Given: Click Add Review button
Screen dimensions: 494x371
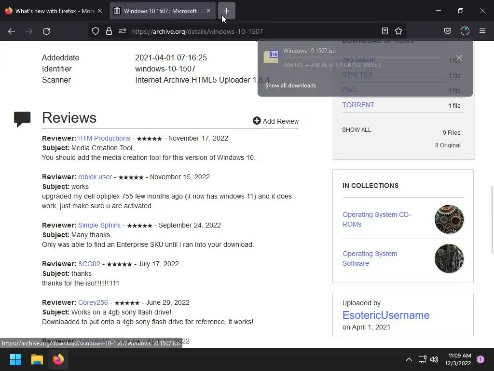Looking at the screenshot, I should tap(275, 121).
